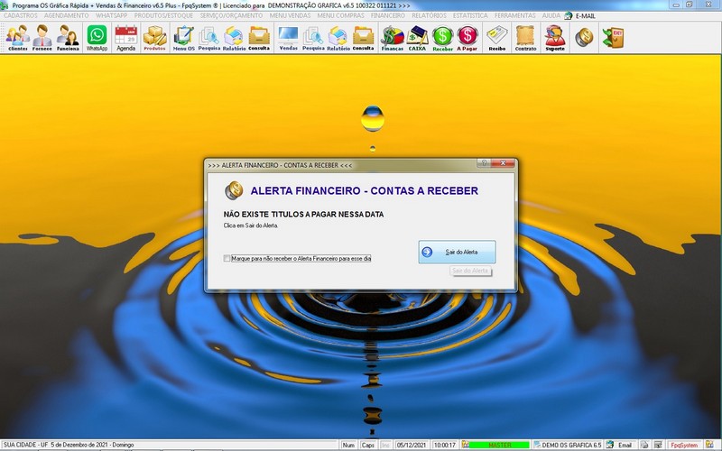722x451 pixels.
Task: Open the Contrato parchment icon
Action: [525, 38]
